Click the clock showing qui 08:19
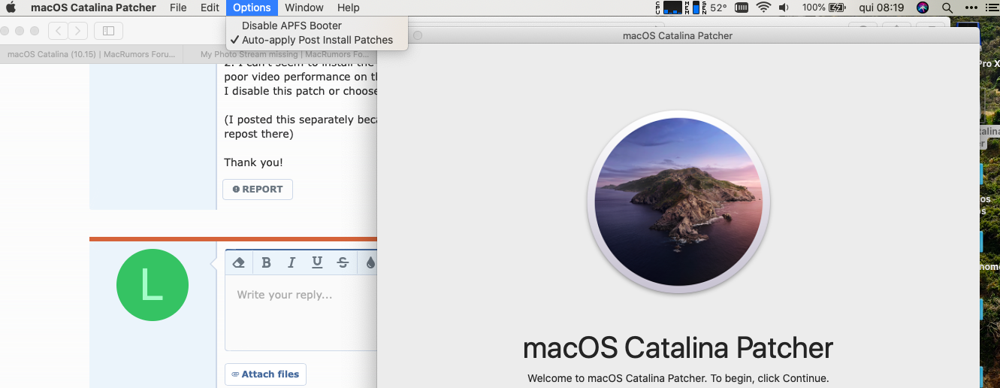This screenshot has height=388, width=1000. 883,8
